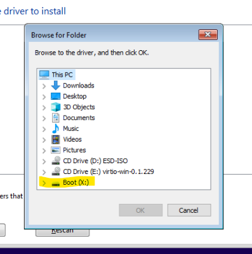Click the Videos filmstrip icon
The image size is (252, 254).
56,139
